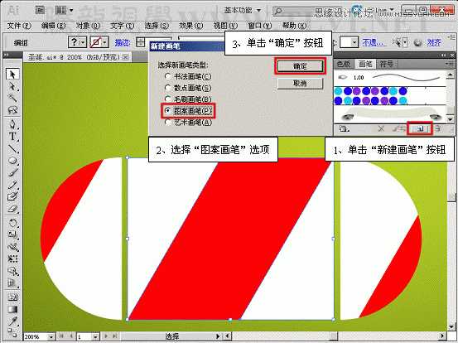Select the Free Transform tool

[x=12, y=258]
